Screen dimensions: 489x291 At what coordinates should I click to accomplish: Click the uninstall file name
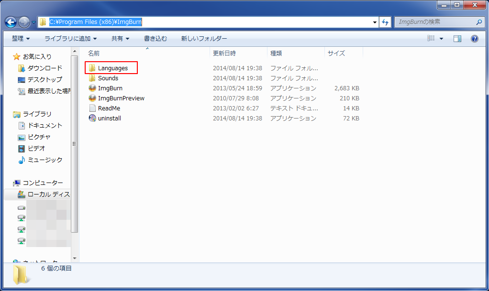(x=110, y=118)
